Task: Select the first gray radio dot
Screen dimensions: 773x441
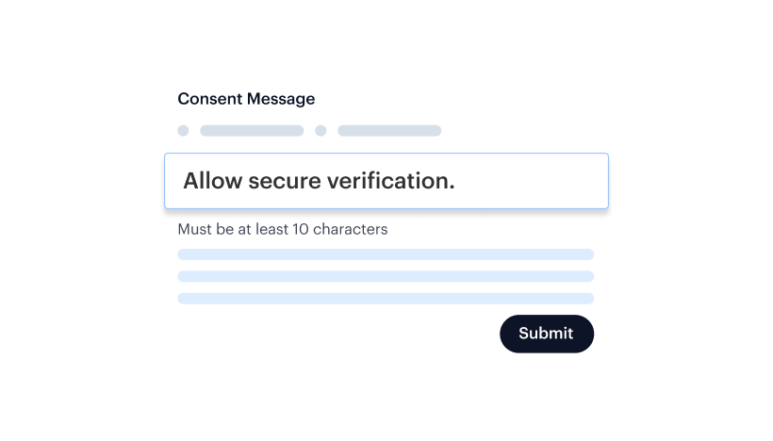Action: pyautogui.click(x=183, y=131)
